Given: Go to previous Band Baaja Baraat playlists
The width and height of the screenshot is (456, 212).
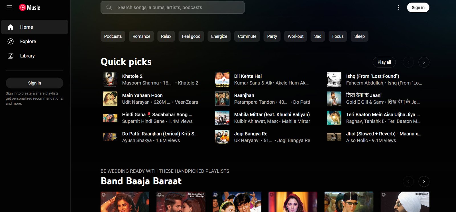Looking at the screenshot, I should click(x=408, y=182).
